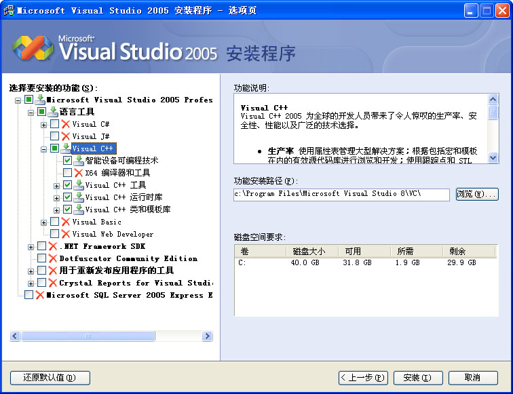
Task: Click the red X icon beside Dotfuscator Community Edition
Action: point(53,258)
